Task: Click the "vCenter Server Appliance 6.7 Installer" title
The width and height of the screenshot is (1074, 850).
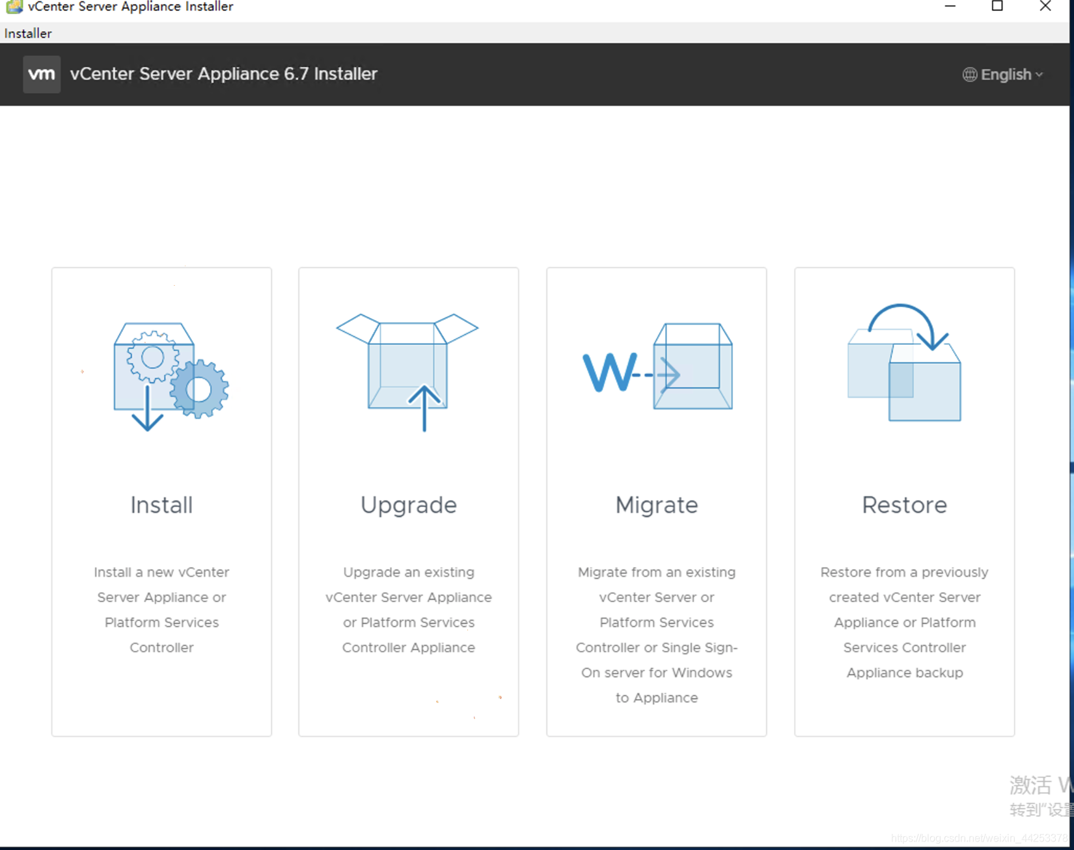Action: tap(224, 74)
